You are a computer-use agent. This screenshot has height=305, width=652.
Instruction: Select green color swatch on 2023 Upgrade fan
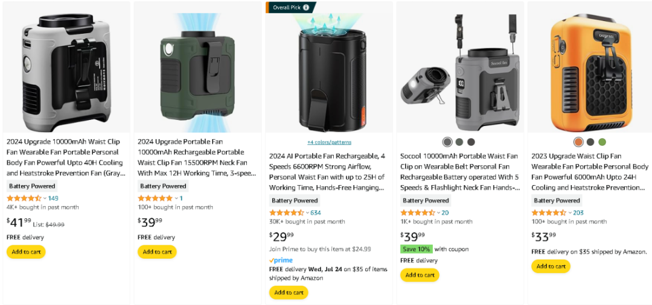(x=602, y=142)
